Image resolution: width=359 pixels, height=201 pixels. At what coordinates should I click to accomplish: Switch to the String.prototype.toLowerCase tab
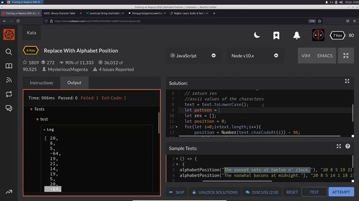point(147,13)
